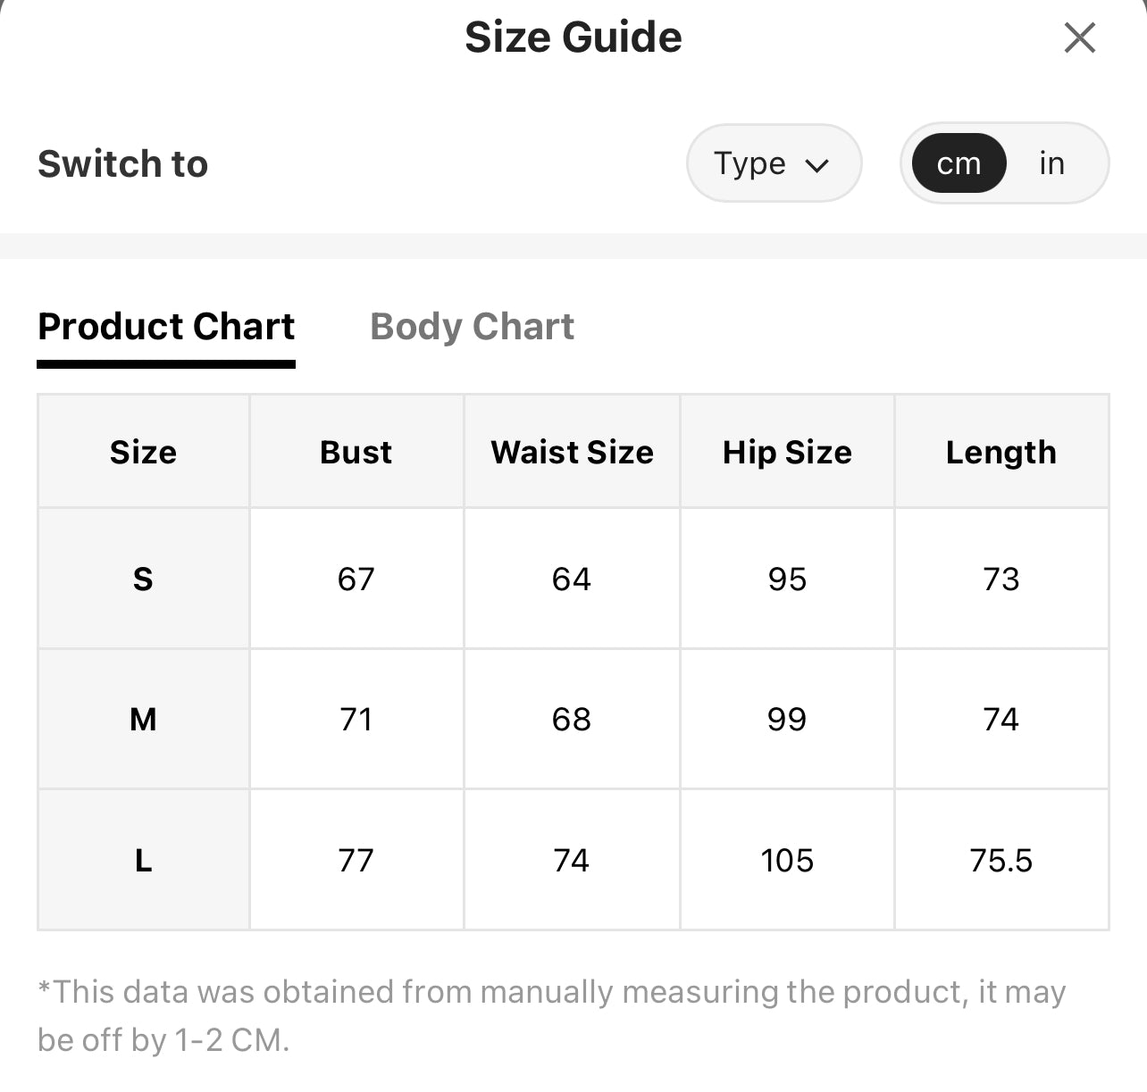Click the Size column header
Screen dimensions: 1147x1092
[143, 452]
